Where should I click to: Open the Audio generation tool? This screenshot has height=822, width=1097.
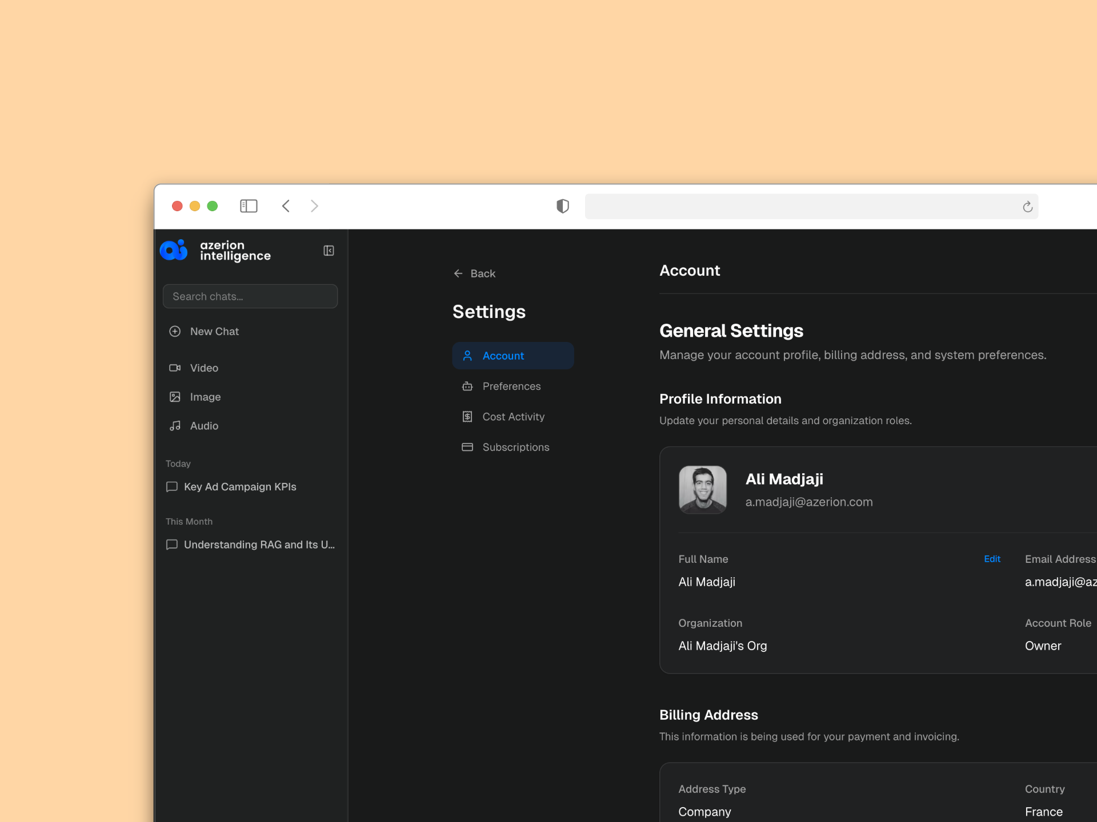(203, 426)
